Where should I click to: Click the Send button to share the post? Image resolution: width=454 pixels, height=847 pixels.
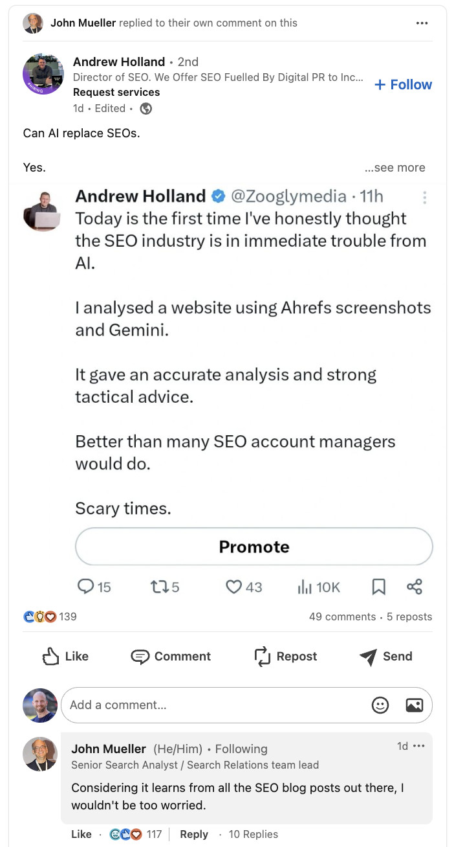(385, 656)
